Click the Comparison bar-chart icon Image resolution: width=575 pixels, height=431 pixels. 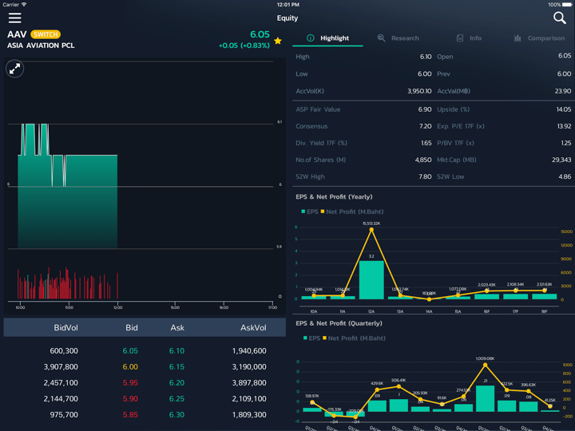click(517, 38)
